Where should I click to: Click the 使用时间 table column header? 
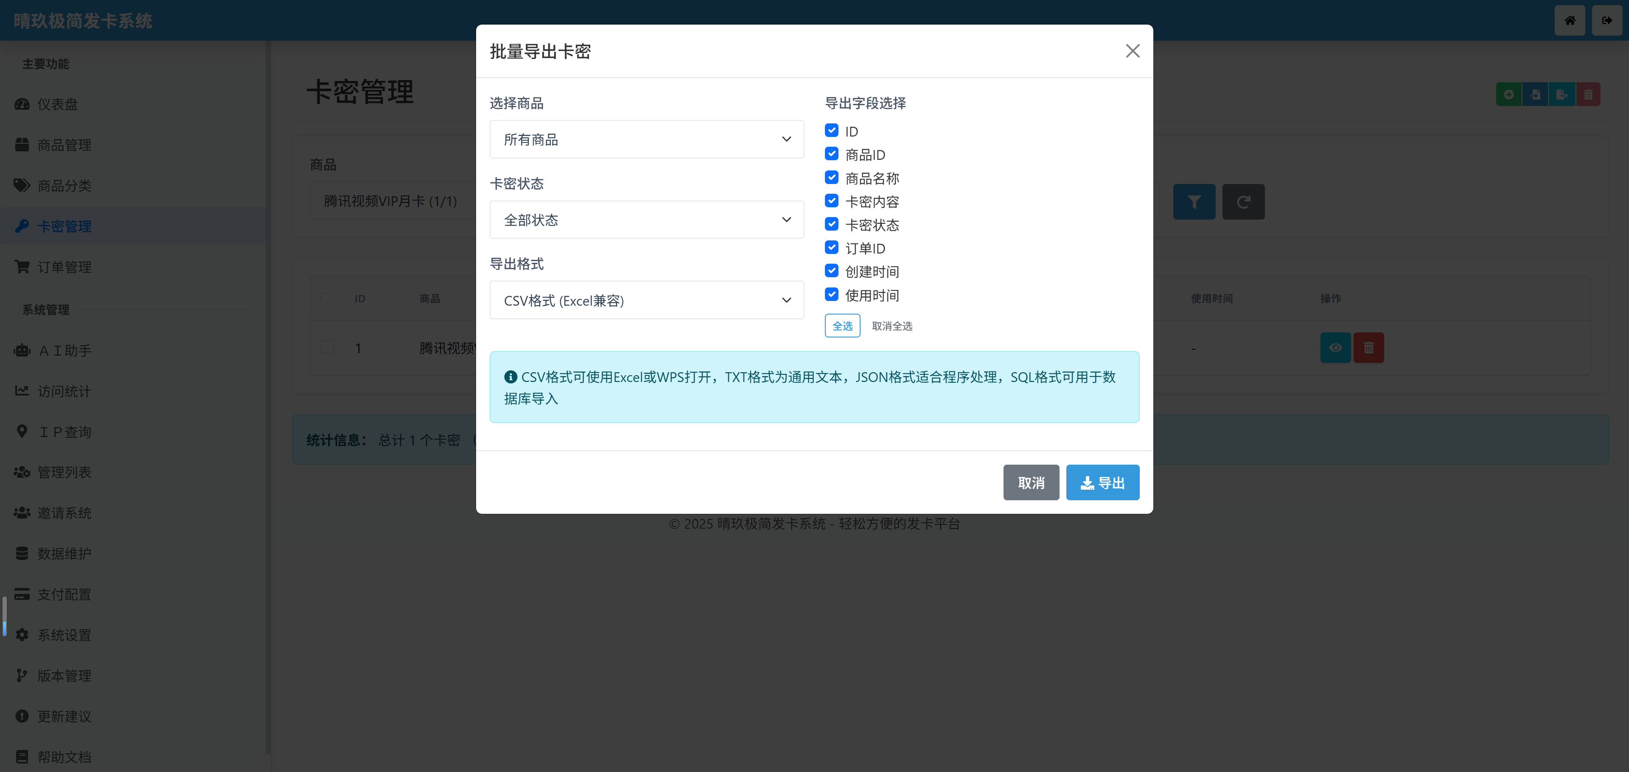coord(1211,299)
